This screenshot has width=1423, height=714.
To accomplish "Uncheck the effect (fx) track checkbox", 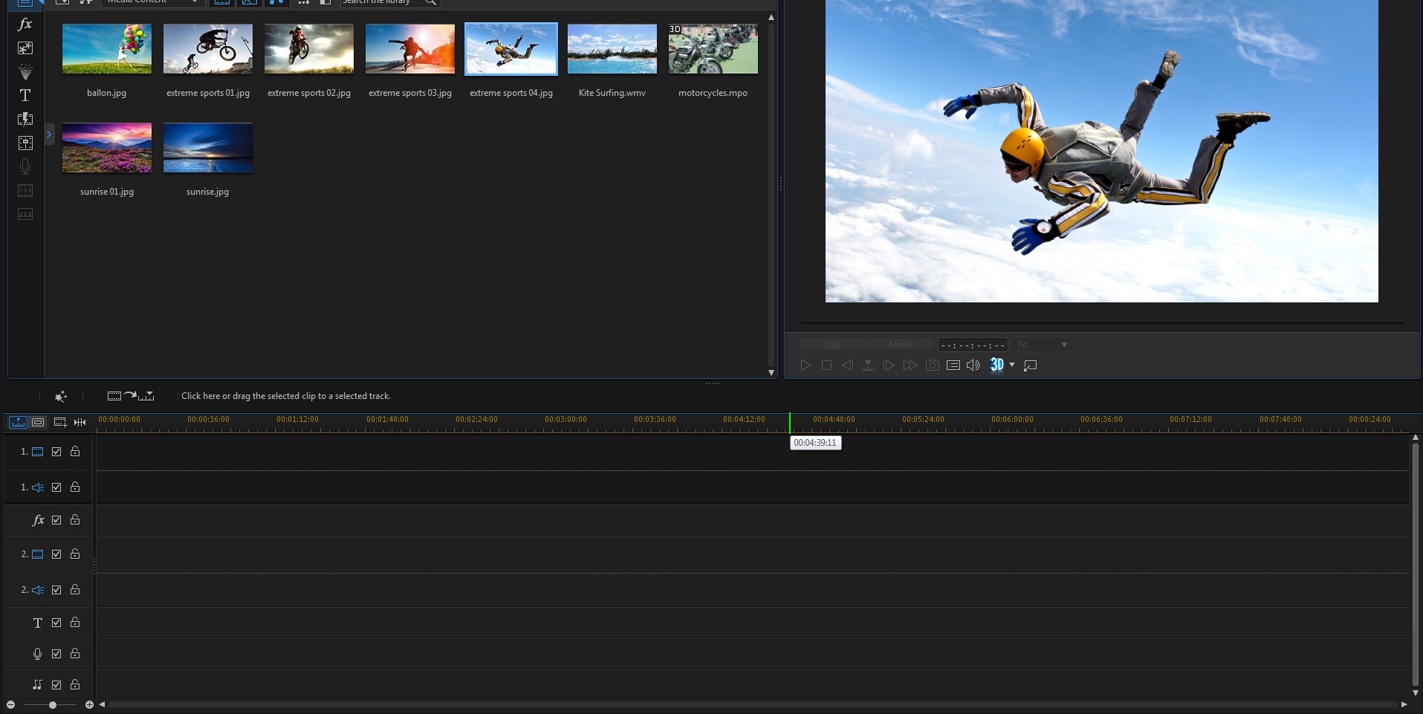I will [56, 520].
